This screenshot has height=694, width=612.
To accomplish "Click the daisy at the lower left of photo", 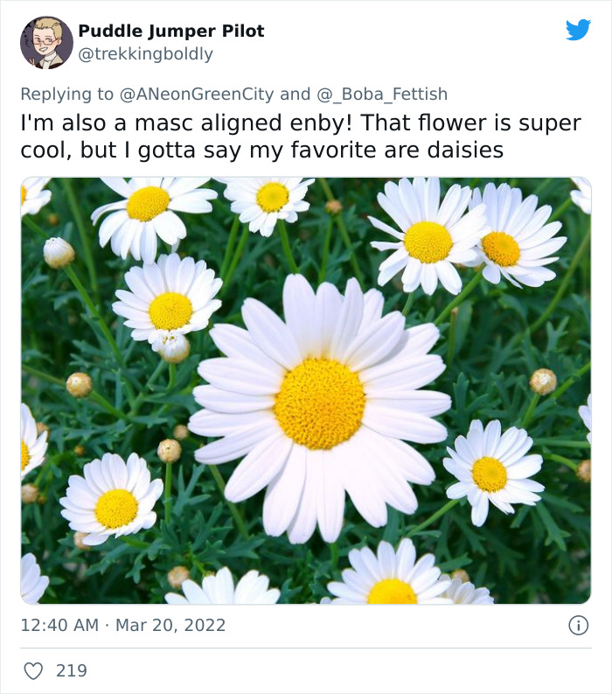I will [x=111, y=499].
